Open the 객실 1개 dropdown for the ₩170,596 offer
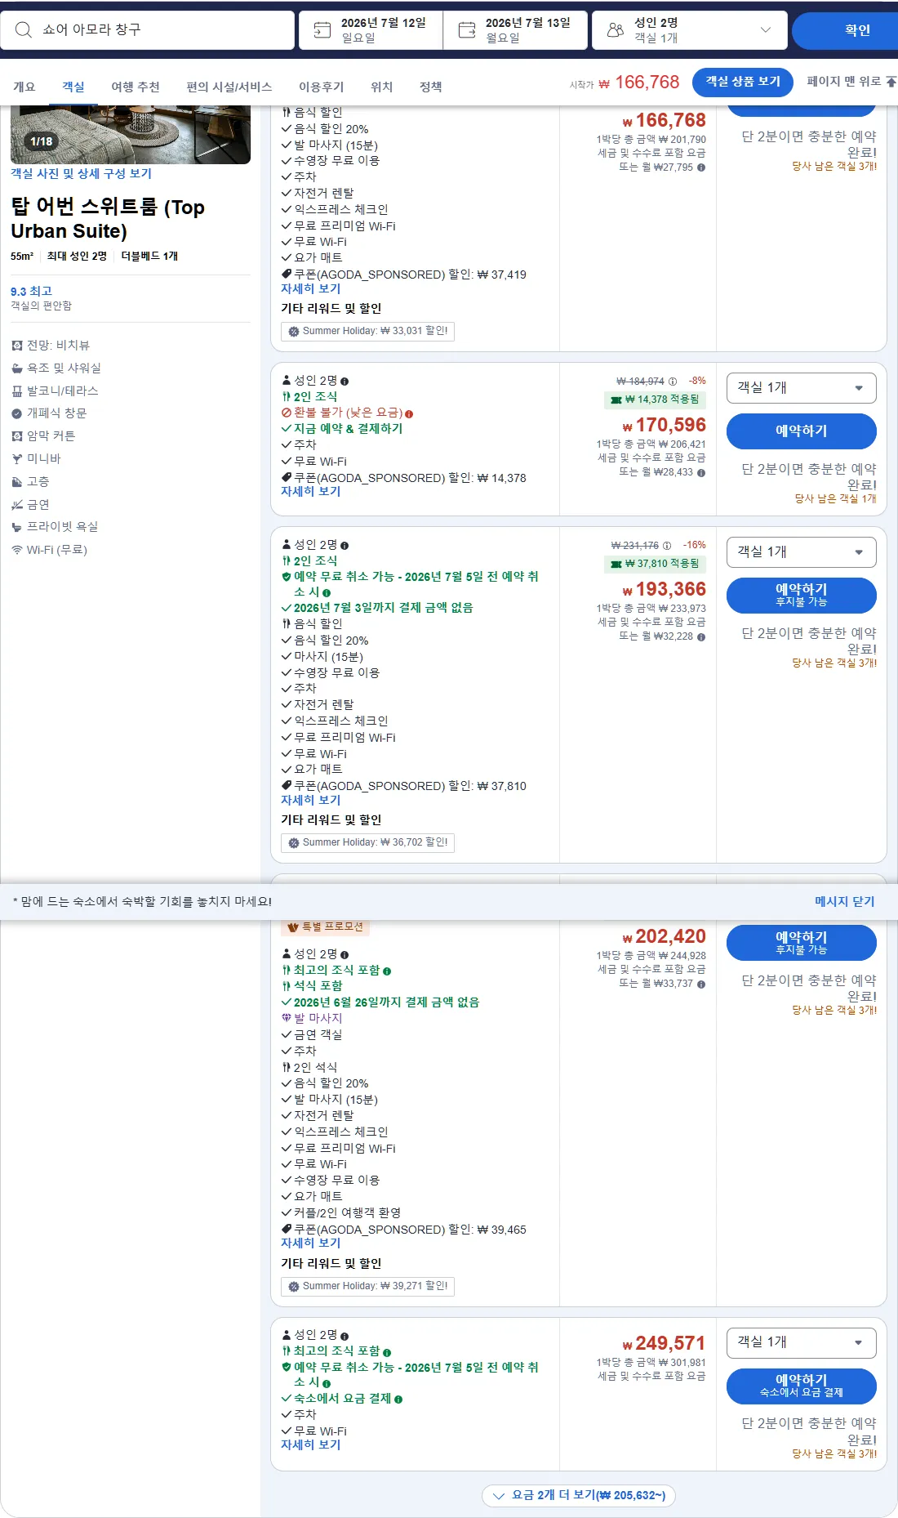The height and width of the screenshot is (1518, 898). (802, 388)
